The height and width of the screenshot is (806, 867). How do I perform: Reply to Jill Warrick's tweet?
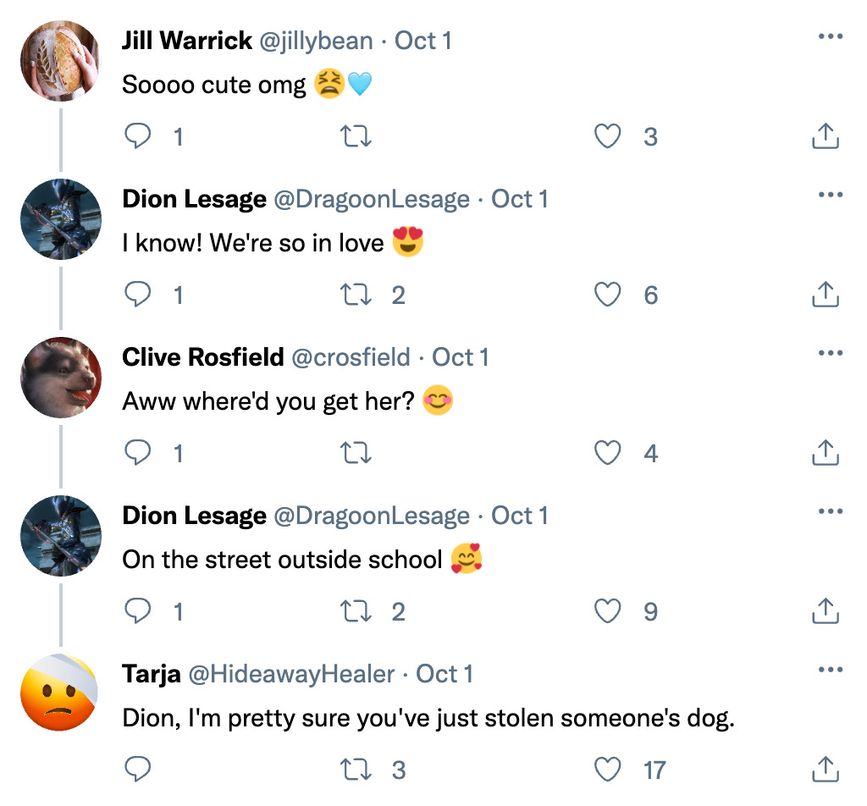pos(138,136)
